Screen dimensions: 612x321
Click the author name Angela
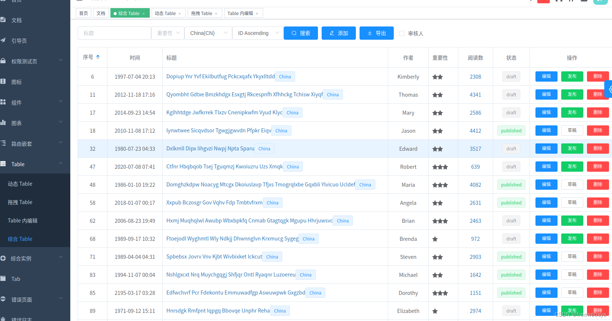pos(408,203)
